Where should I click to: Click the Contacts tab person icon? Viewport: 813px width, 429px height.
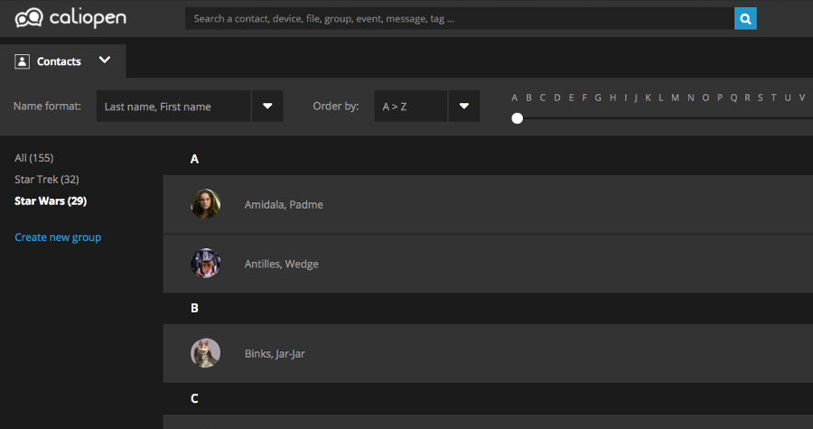pyautogui.click(x=23, y=61)
